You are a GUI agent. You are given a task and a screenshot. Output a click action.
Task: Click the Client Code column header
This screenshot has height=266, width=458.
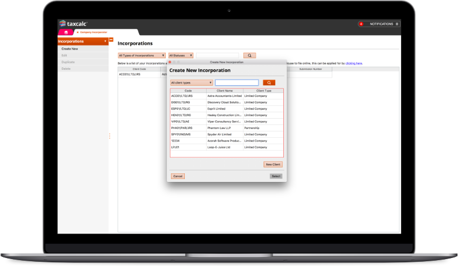pyautogui.click(x=140, y=69)
